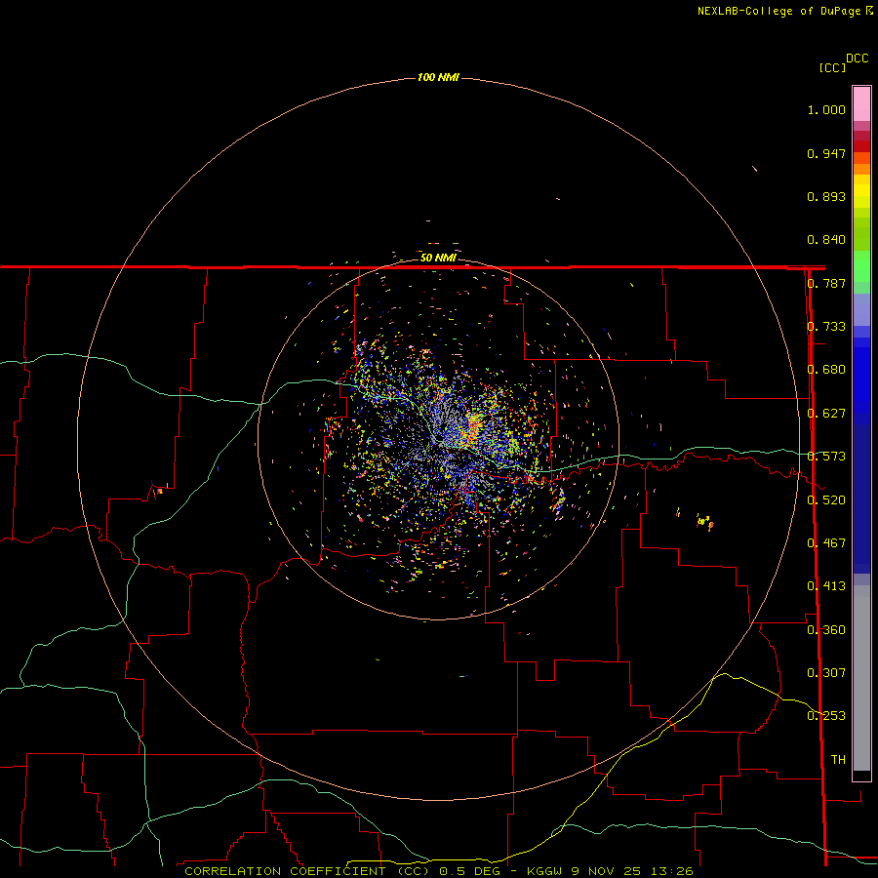This screenshot has width=878, height=878.
Task: Click the 0.680 scale value
Action: [826, 370]
